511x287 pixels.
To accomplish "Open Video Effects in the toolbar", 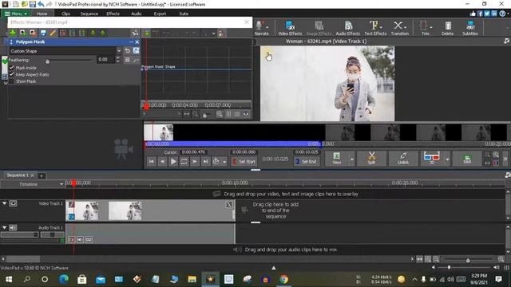I will 290,28.
